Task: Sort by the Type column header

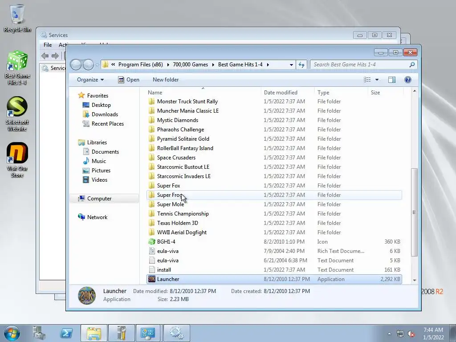Action: coord(341,93)
